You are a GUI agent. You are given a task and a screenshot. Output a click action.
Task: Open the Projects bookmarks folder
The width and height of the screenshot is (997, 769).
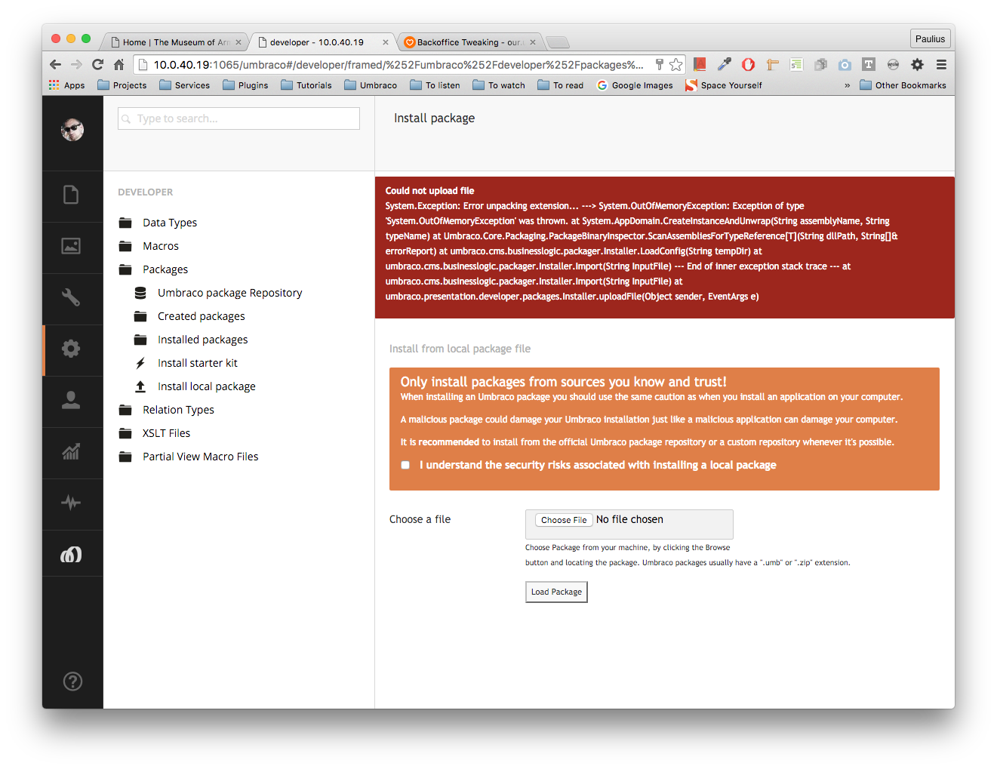122,85
